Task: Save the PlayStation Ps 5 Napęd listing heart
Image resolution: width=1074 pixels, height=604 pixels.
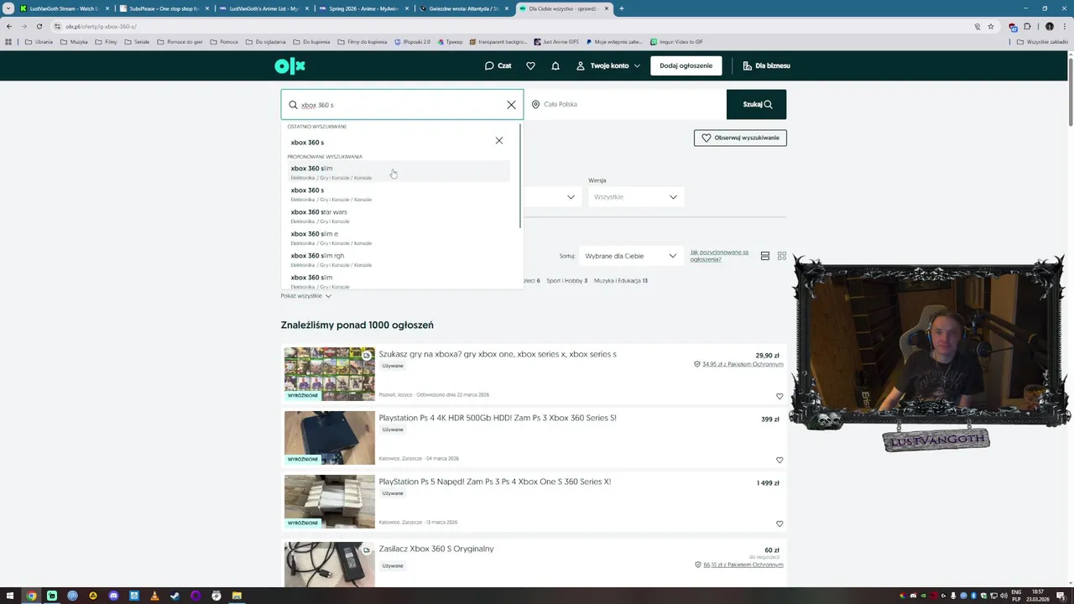Action: point(779,523)
